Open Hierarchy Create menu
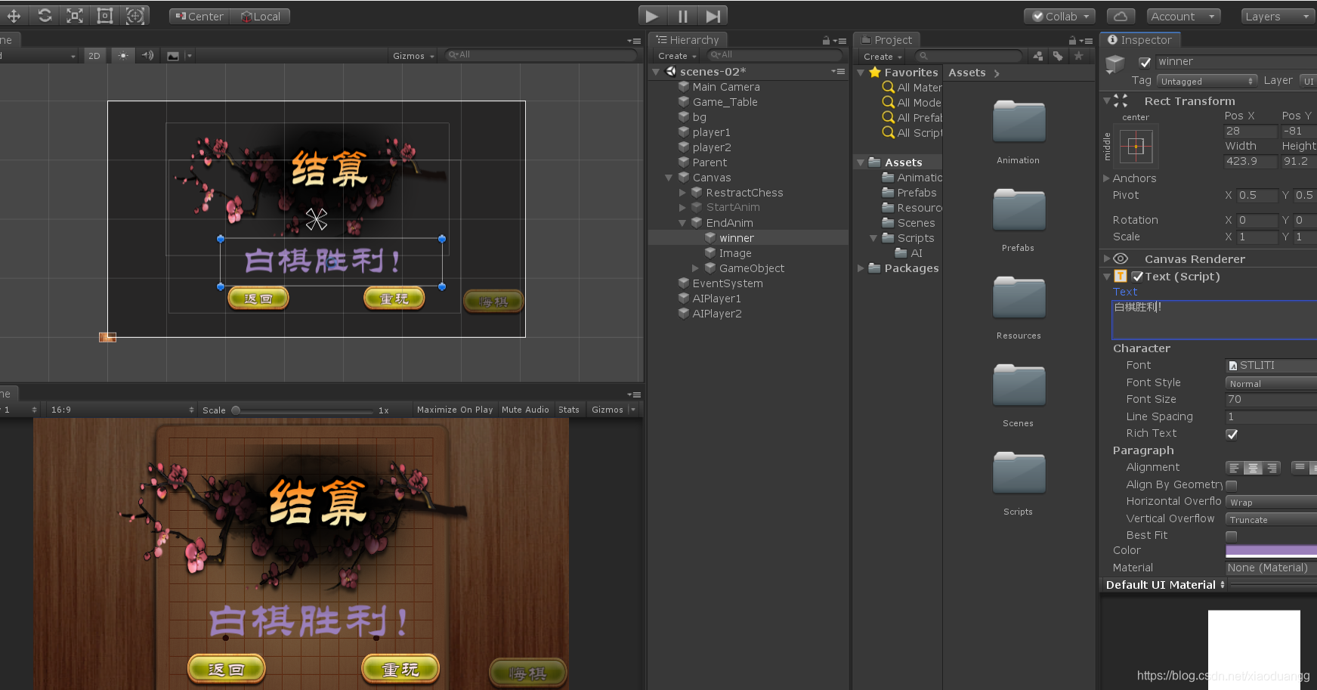The image size is (1317, 690). pyautogui.click(x=676, y=56)
